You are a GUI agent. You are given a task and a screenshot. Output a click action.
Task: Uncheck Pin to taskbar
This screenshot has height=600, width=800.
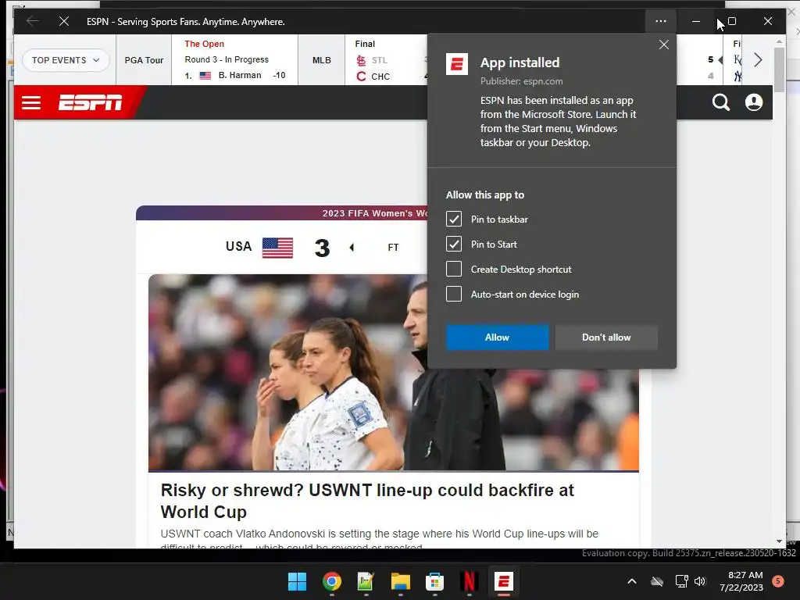click(454, 220)
